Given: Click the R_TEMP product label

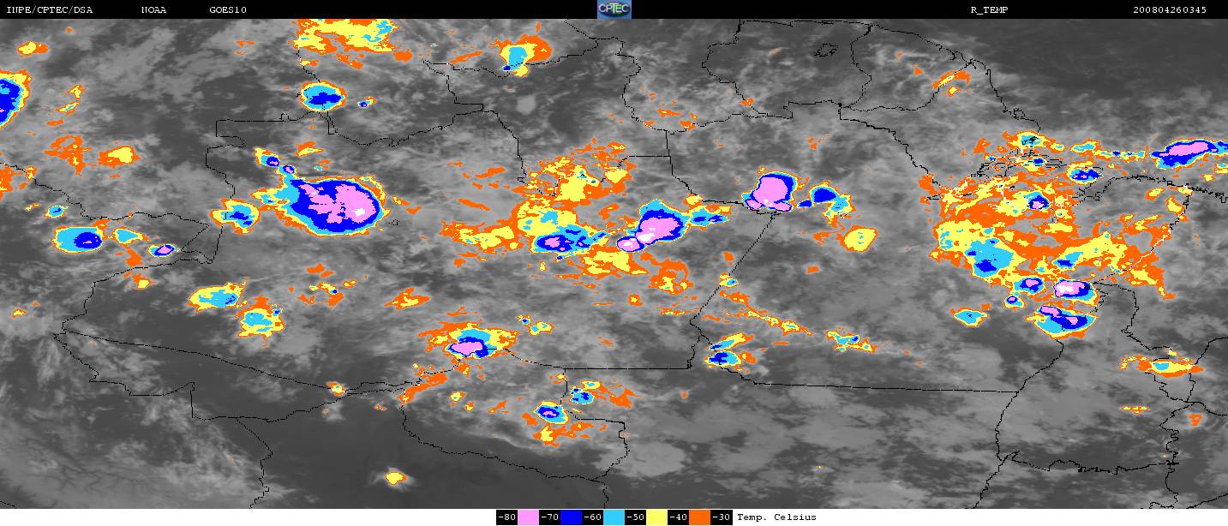Looking at the screenshot, I should (x=991, y=9).
